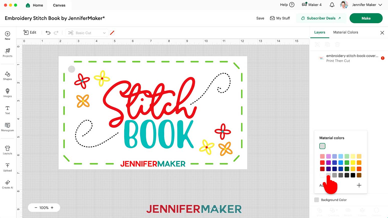Image resolution: width=388 pixels, height=218 pixels.
Task: Open the Layouts panel
Action: coord(8,150)
